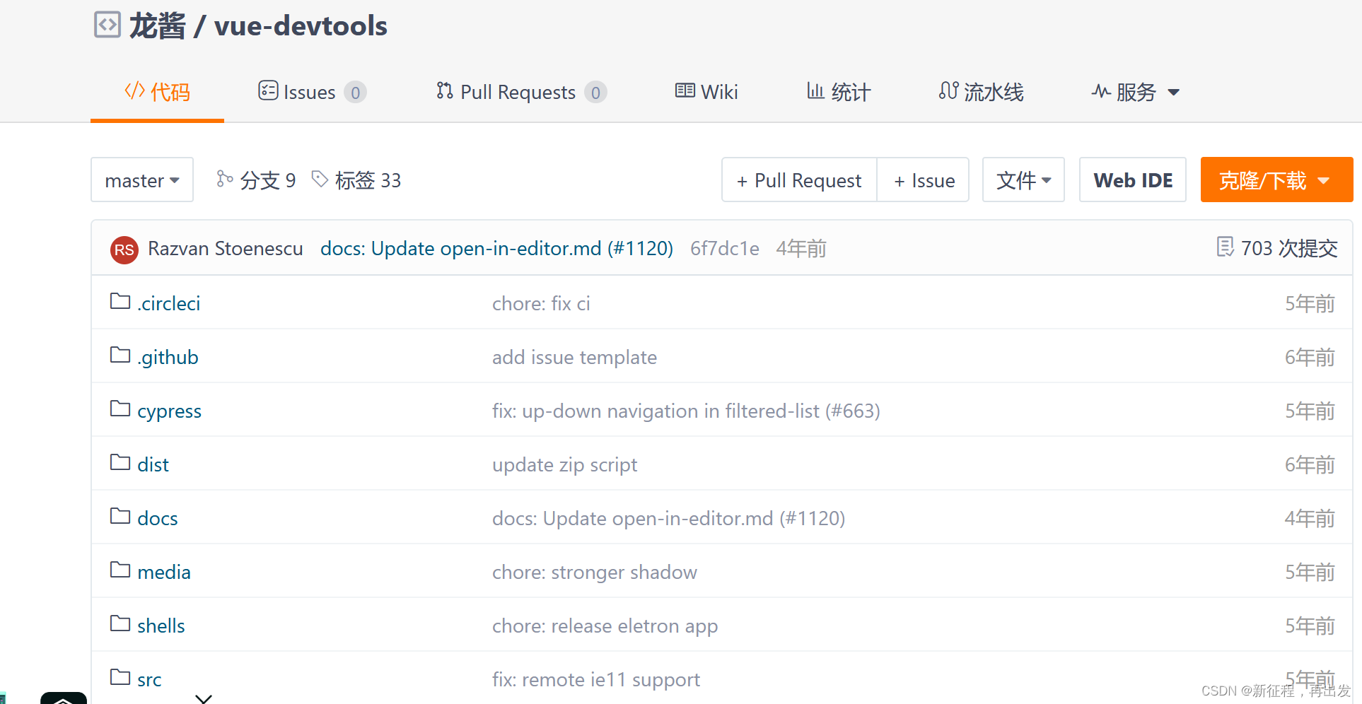Click the folder icon for .circleci
Image resolution: width=1362 pixels, height=704 pixels.
120,301
